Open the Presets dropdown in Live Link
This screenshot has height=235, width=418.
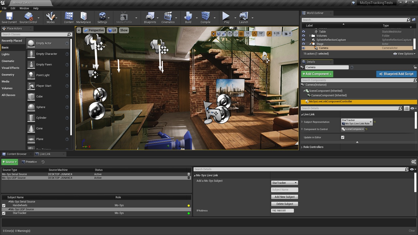pos(29,162)
